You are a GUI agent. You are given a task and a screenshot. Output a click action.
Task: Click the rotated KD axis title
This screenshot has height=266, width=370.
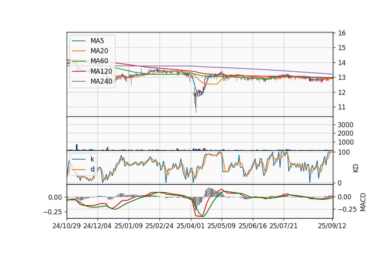(356, 168)
